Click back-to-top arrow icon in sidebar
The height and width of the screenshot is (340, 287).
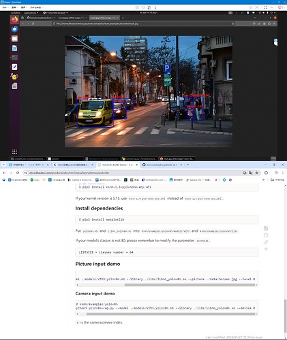(x=266, y=249)
